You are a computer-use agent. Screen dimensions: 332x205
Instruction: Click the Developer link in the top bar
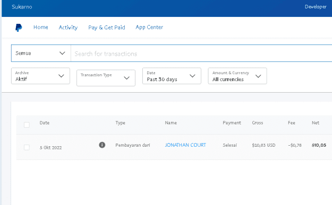point(316,7)
